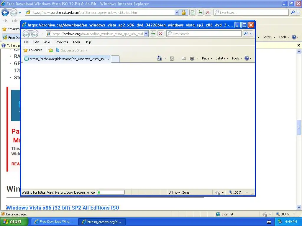302x226 pixels.
Task: Click main window vertical scrollbar thumb
Action: 299,127
